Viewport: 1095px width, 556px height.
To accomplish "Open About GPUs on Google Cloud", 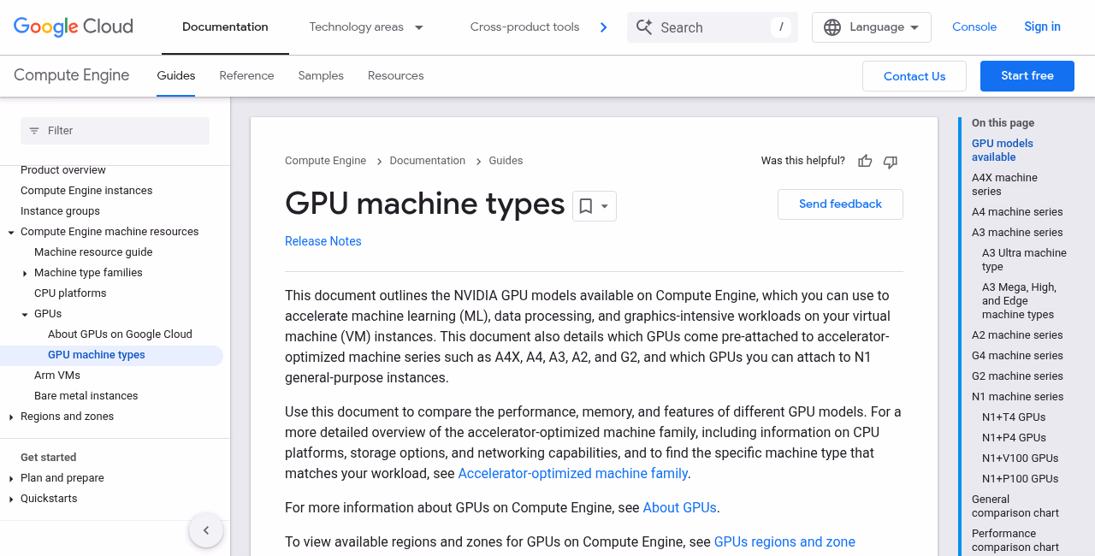I will click(x=120, y=334).
